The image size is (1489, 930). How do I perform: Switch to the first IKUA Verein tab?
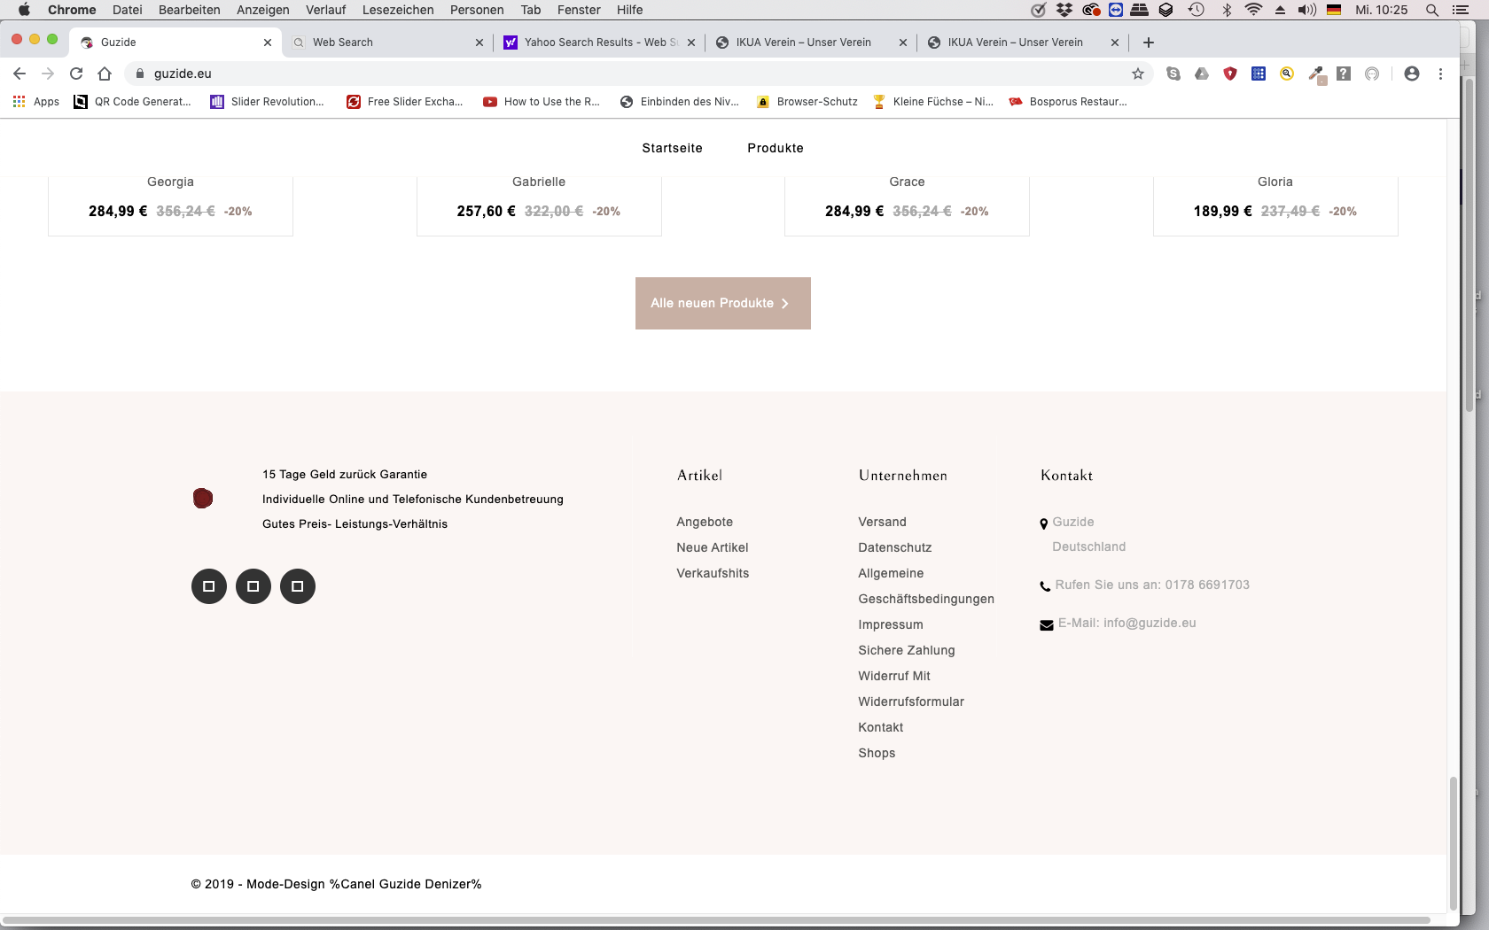(x=810, y=43)
